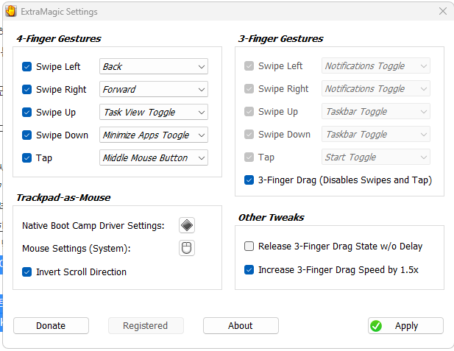This screenshot has height=351, width=454.
Task: Open the Start Toggle dropdown
Action: pos(376,157)
